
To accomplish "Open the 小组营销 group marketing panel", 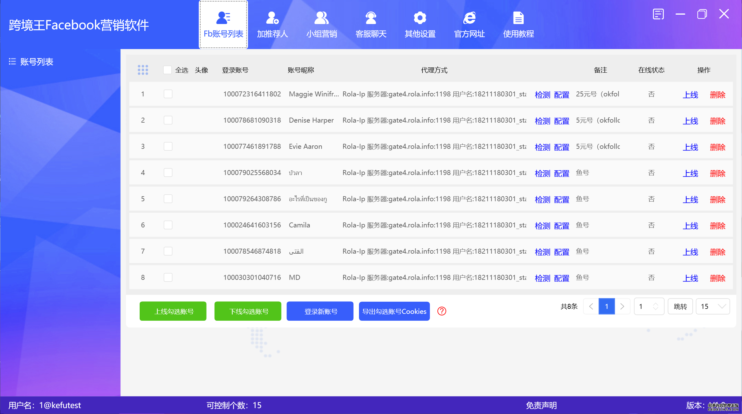I will tap(321, 24).
